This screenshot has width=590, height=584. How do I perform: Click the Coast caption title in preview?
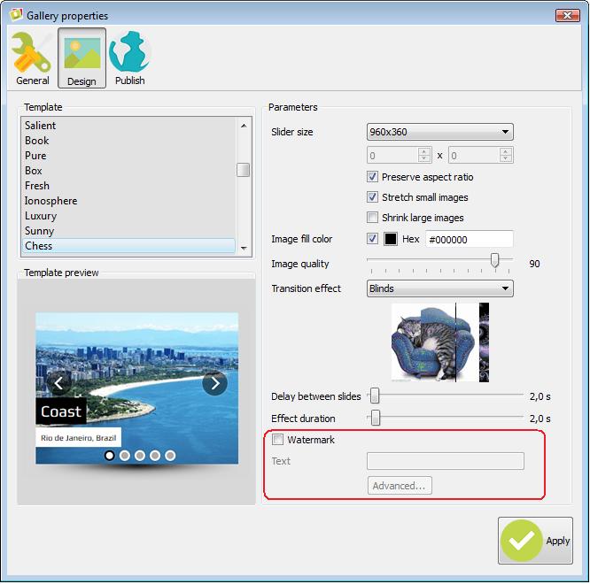pyautogui.click(x=61, y=411)
